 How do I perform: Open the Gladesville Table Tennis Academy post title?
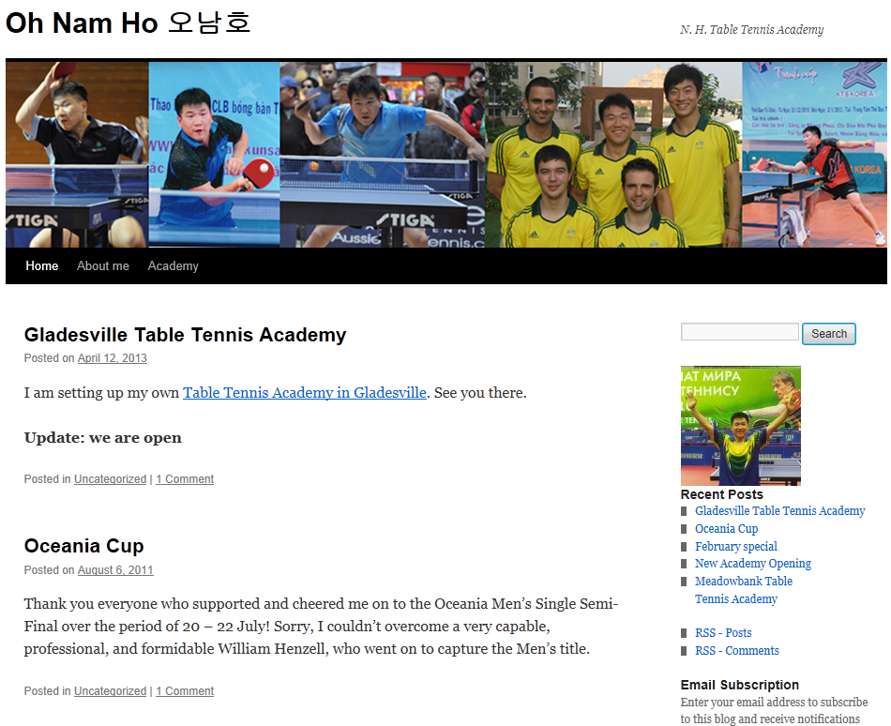[186, 335]
